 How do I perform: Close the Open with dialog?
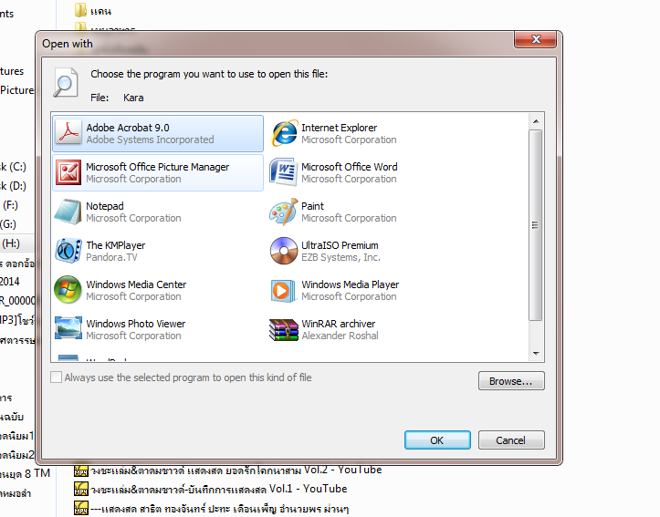pos(536,39)
